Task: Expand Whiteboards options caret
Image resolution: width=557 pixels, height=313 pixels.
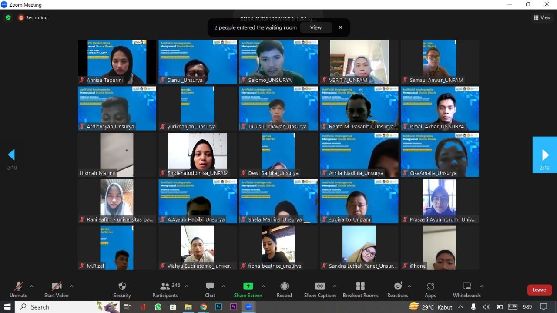Action: [482, 286]
